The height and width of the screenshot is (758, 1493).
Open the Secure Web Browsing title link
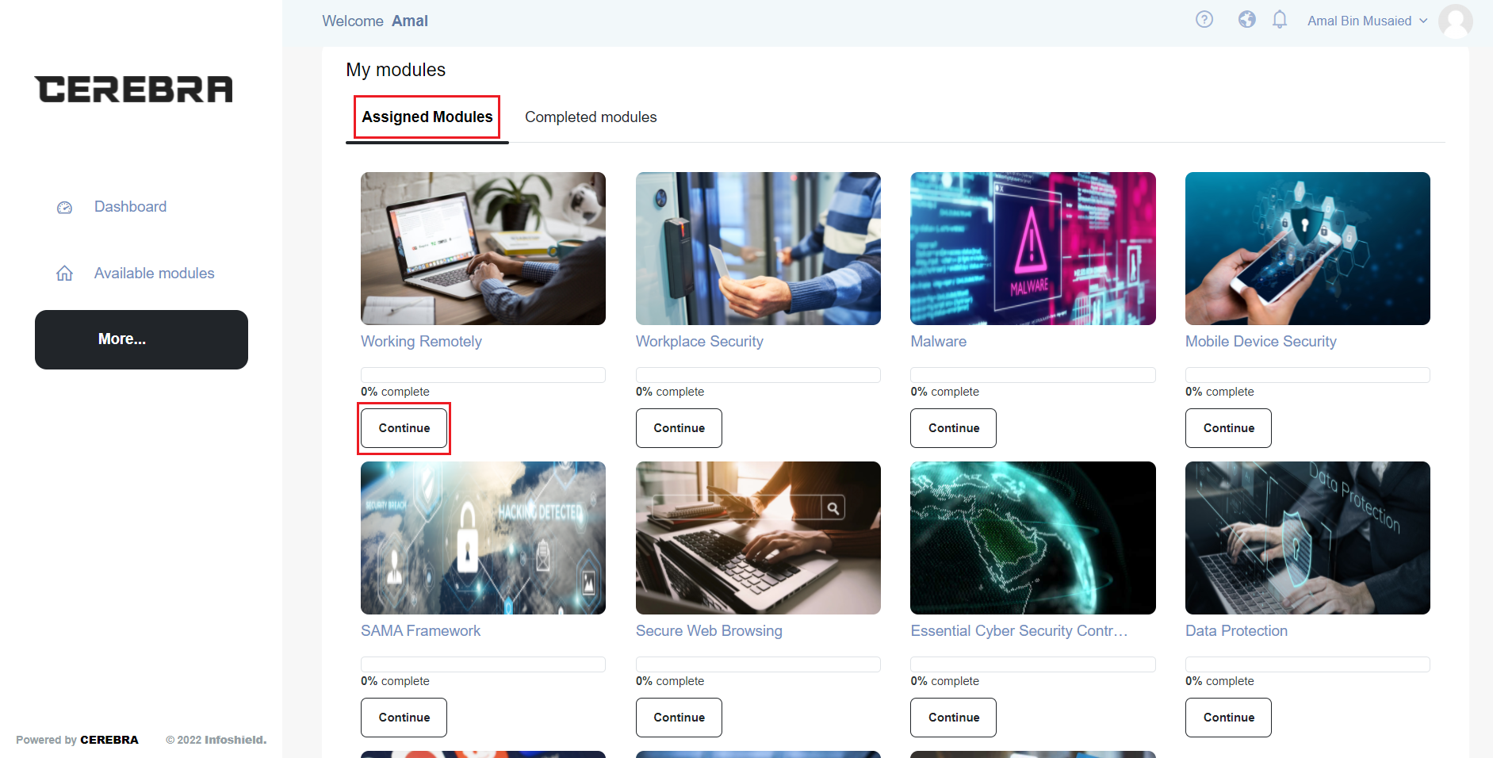point(709,631)
